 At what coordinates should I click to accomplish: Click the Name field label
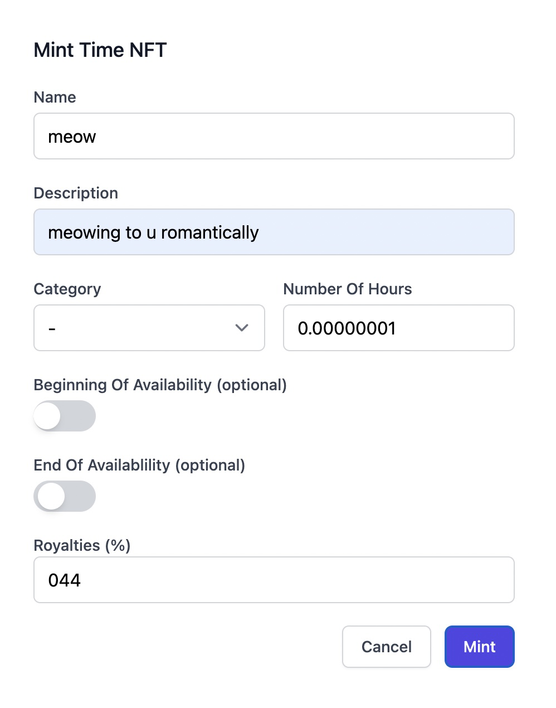[x=55, y=97]
